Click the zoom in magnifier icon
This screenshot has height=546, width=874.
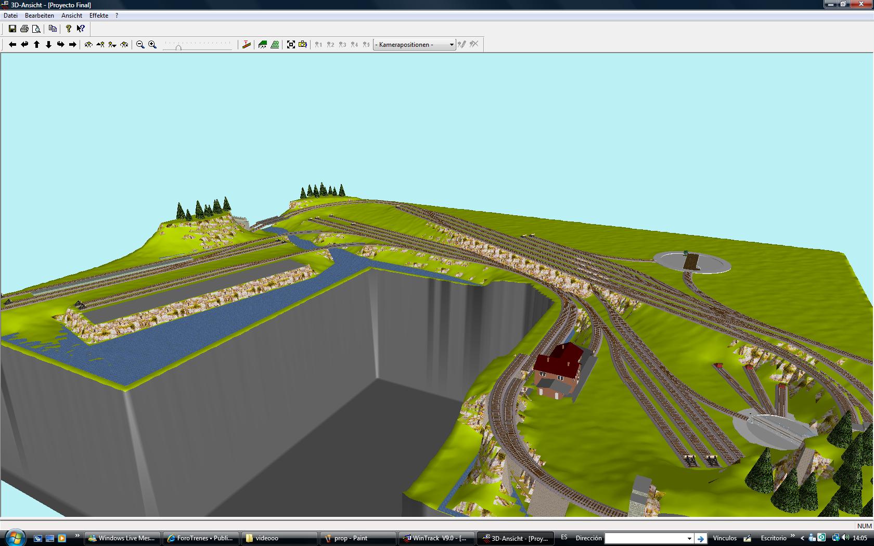coord(152,45)
